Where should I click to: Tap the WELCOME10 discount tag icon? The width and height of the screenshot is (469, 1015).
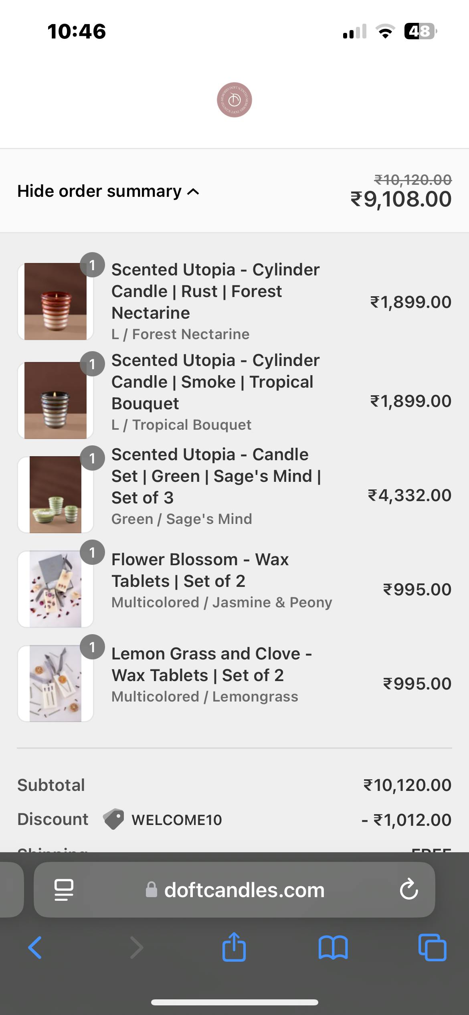coord(113,819)
